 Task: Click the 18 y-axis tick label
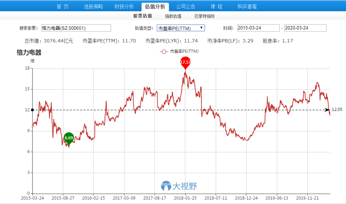(27, 68)
